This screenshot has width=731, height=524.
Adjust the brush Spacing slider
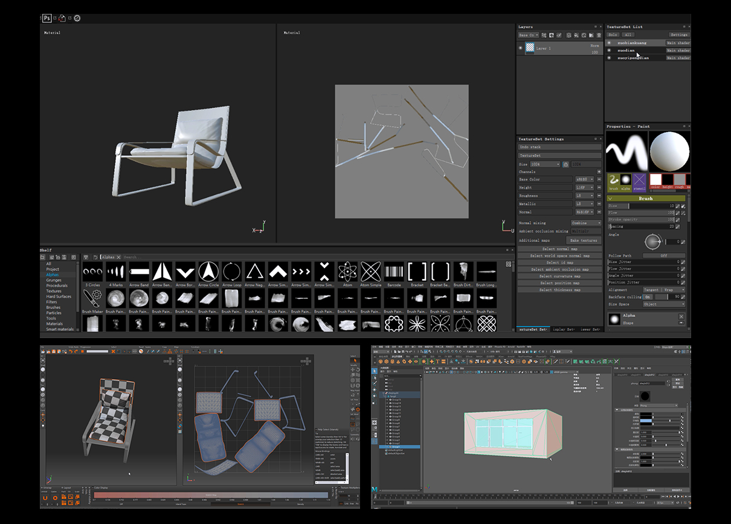(x=641, y=227)
